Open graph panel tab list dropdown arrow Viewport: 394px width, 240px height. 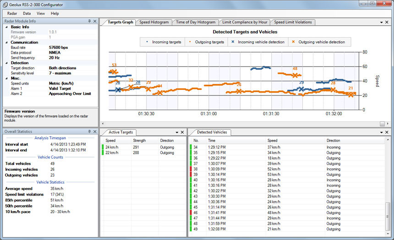(381, 22)
